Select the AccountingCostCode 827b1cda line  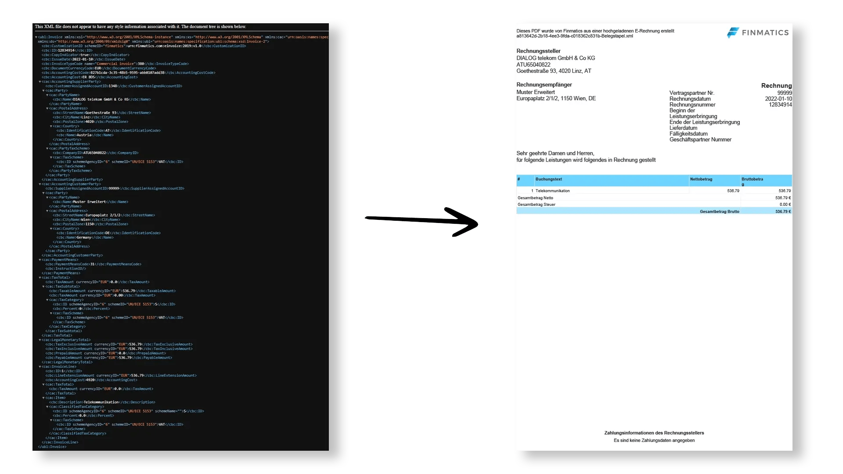[x=129, y=73]
